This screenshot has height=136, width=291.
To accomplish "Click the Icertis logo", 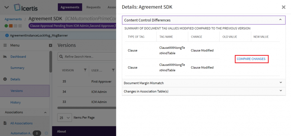I will click(x=25, y=7).
